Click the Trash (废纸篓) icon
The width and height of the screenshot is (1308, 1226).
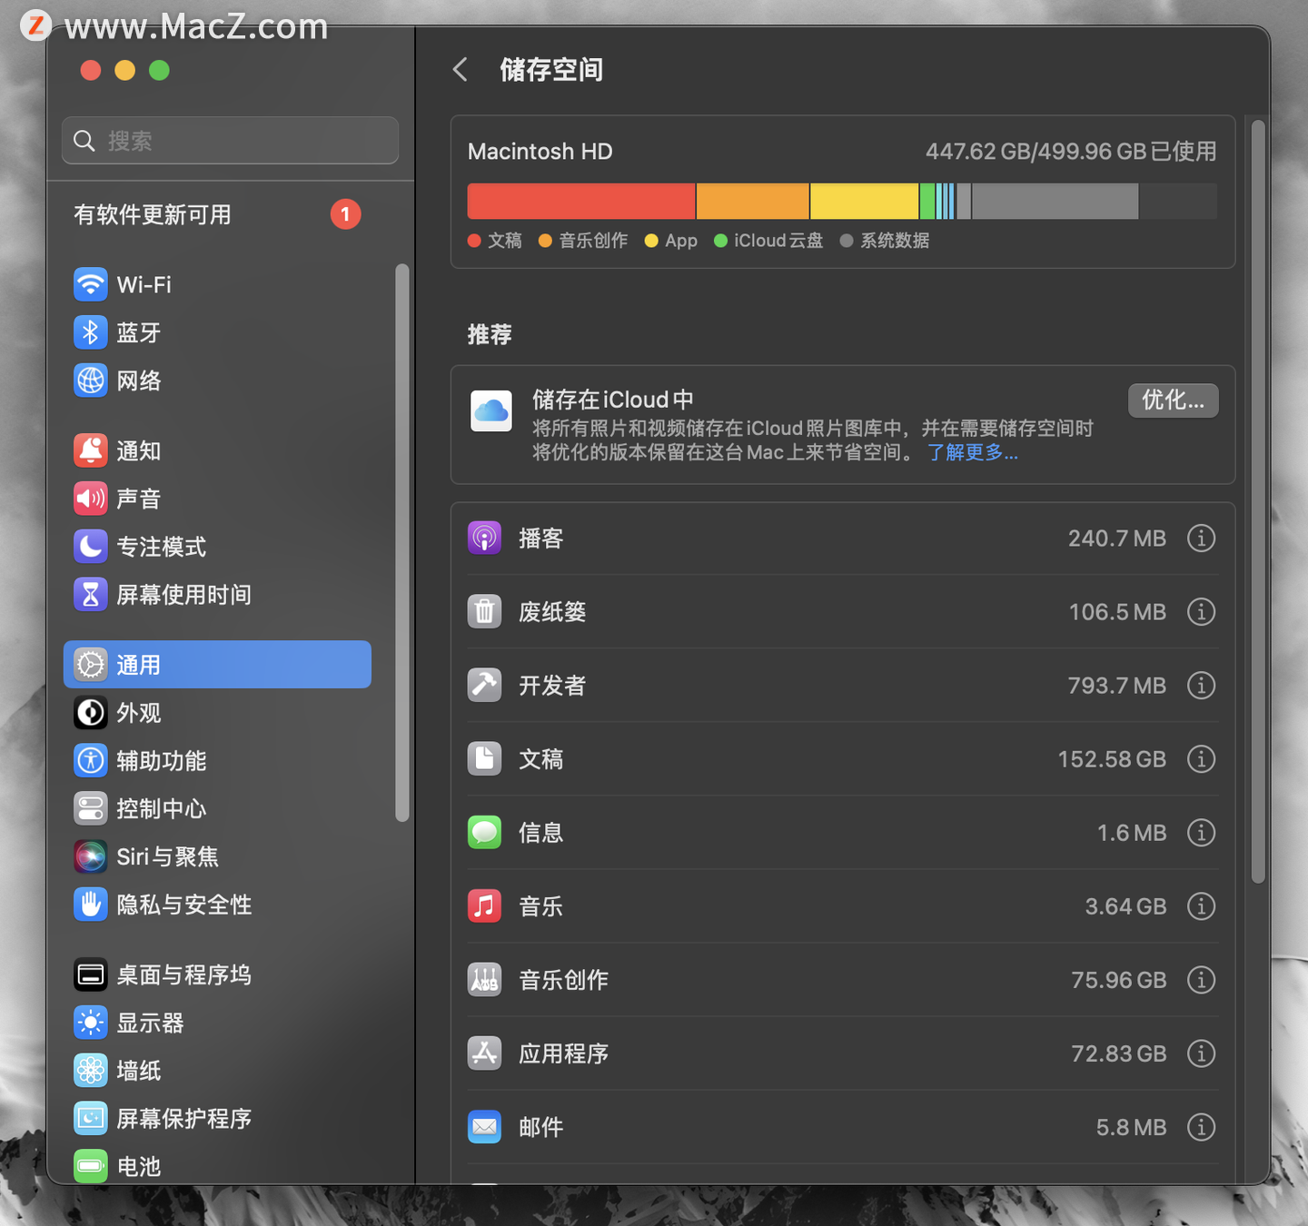pos(484,612)
